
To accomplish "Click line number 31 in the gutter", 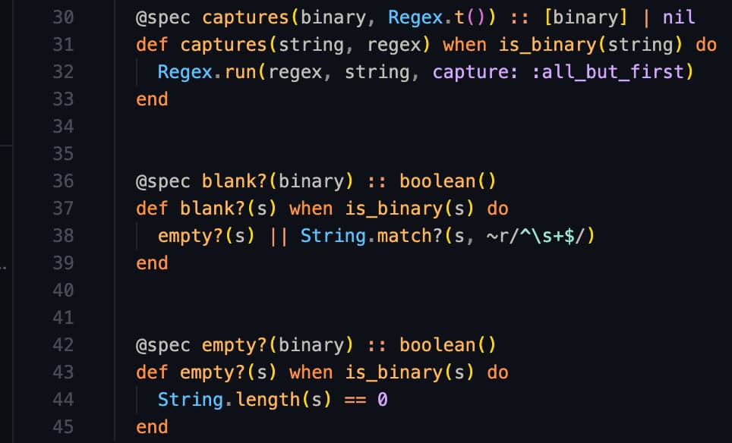I will click(x=63, y=45).
